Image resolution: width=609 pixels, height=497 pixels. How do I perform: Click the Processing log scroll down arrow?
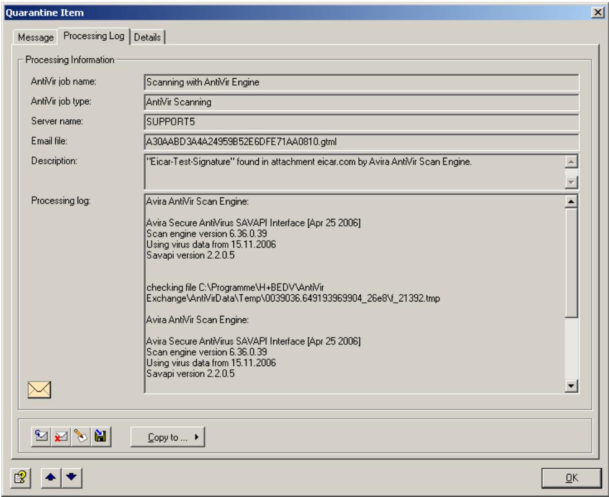[571, 385]
